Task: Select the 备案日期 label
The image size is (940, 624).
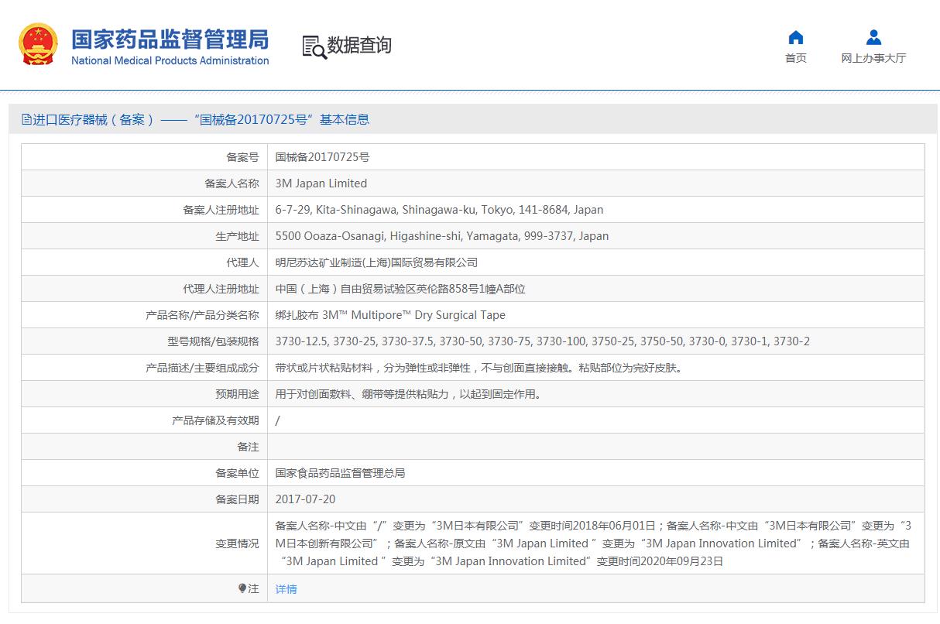Action: click(x=237, y=499)
